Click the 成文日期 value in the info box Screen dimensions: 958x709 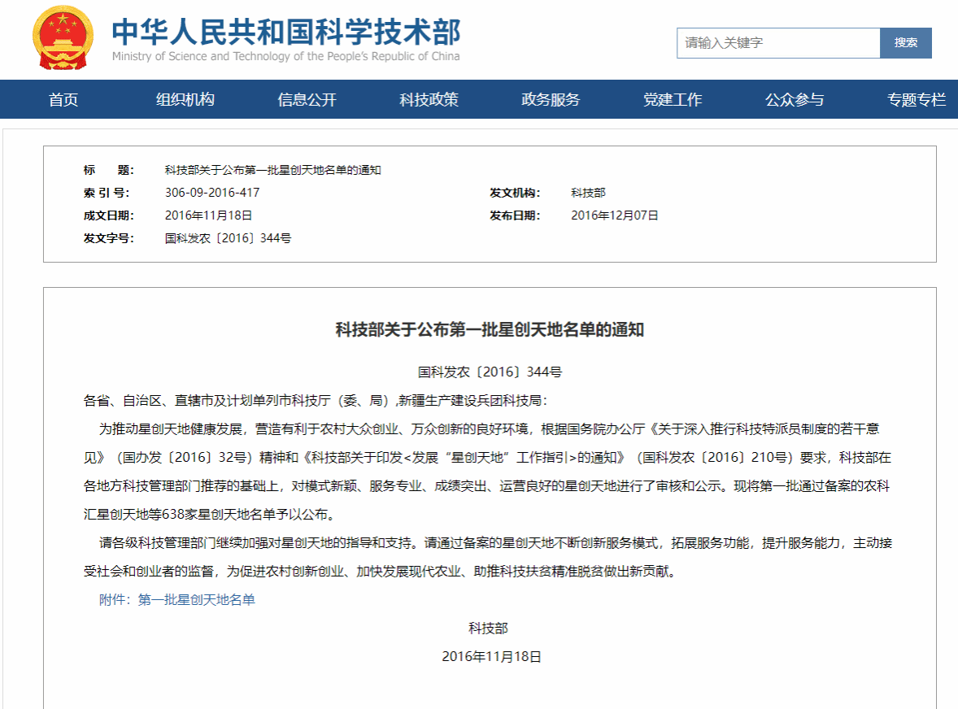tap(208, 215)
